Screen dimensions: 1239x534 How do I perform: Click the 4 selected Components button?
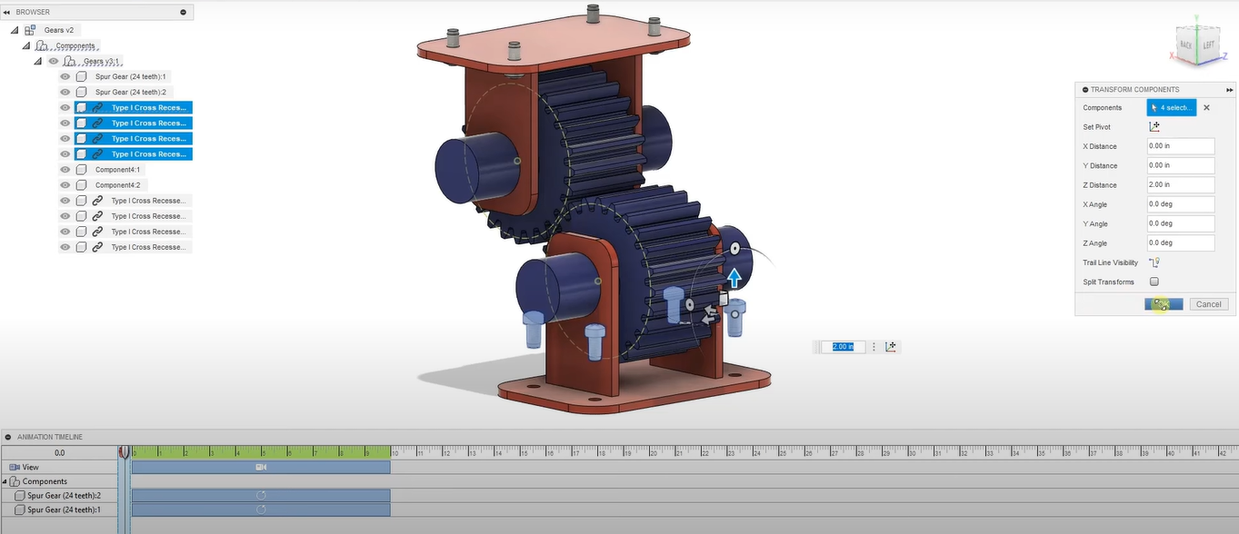pos(1171,108)
